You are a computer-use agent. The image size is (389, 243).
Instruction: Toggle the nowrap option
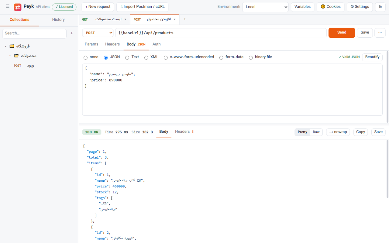tap(338, 132)
